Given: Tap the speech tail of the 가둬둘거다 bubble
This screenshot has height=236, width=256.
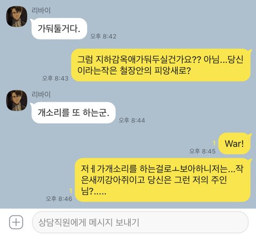Looking at the screenshot, I should click(32, 20).
